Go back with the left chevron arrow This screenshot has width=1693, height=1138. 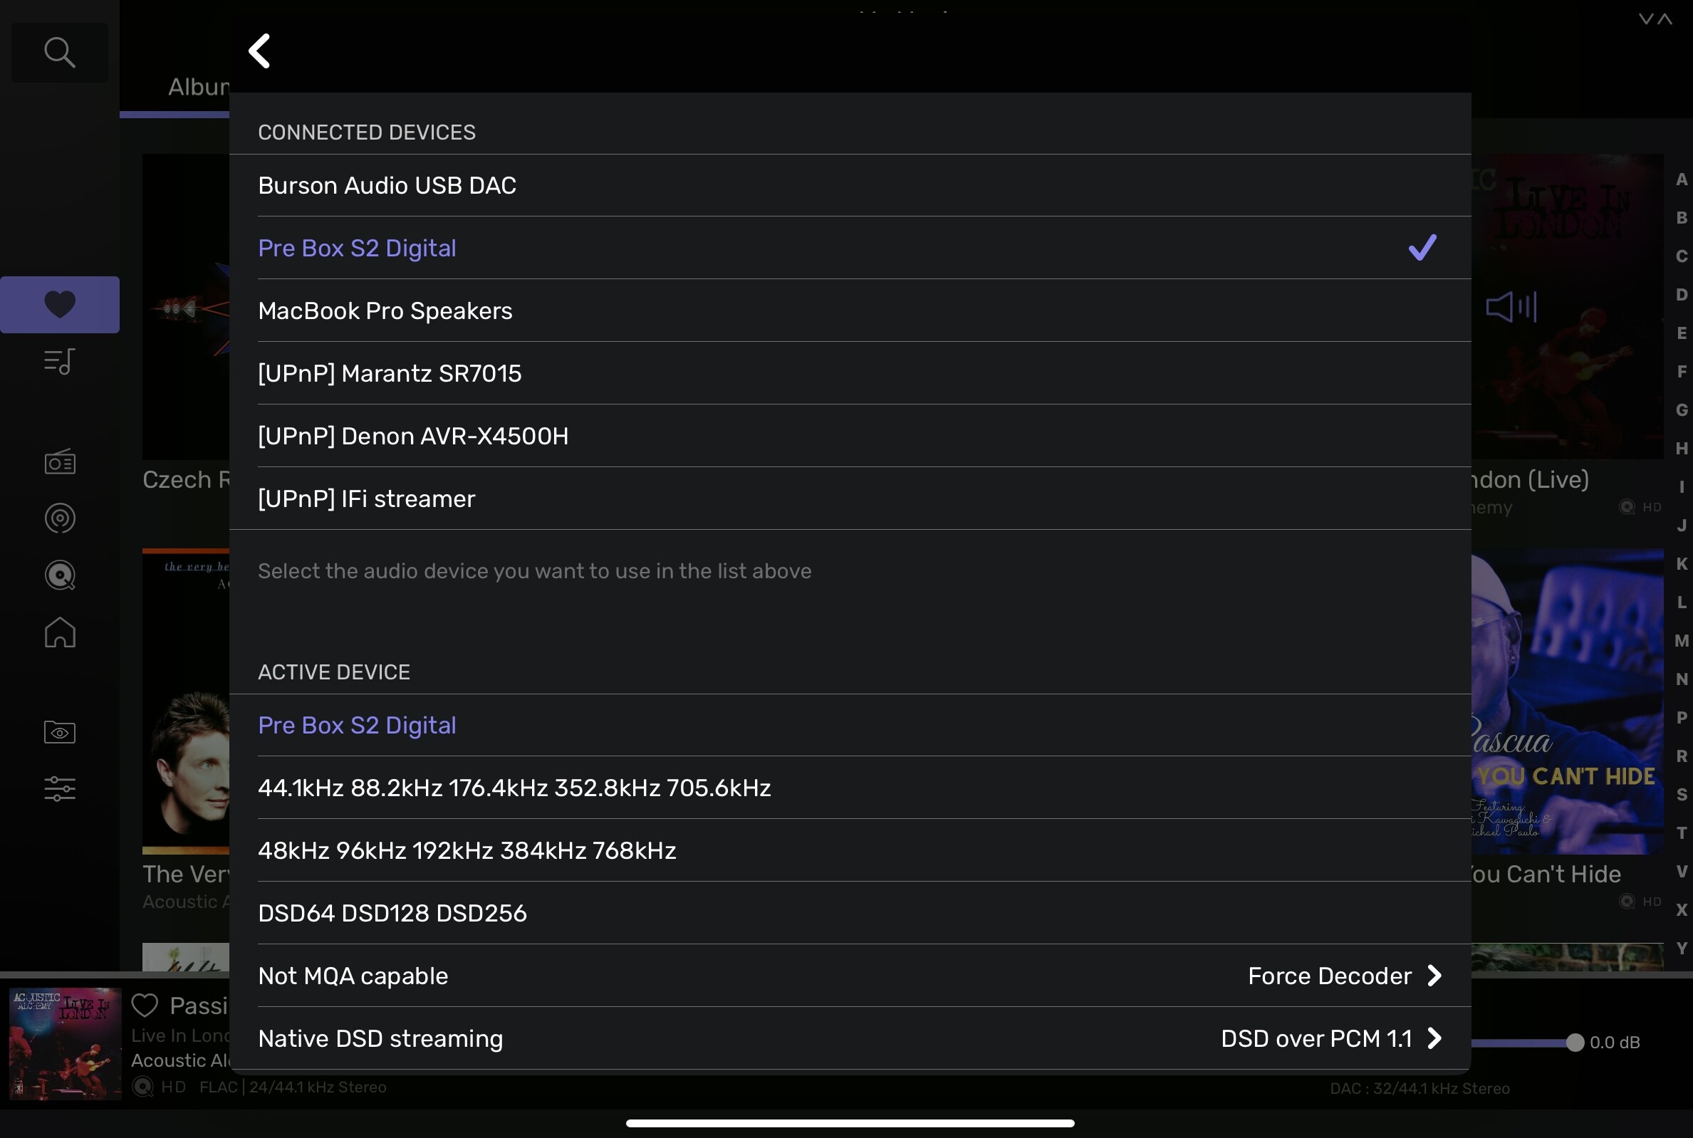tap(259, 51)
